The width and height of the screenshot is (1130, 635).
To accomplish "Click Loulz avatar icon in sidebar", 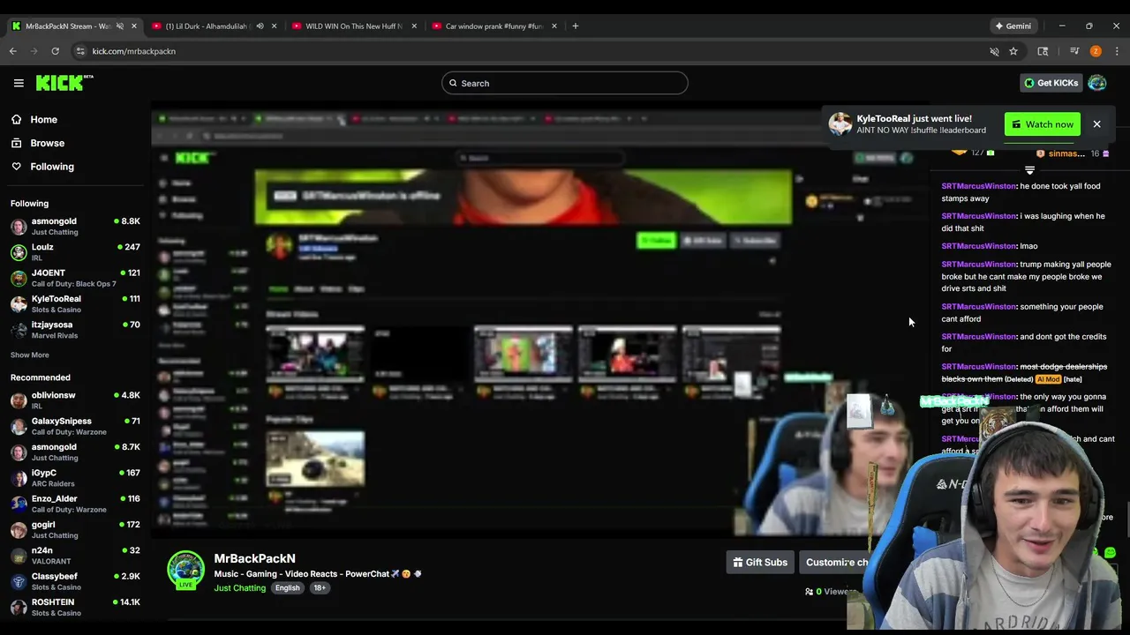I will [x=19, y=252].
